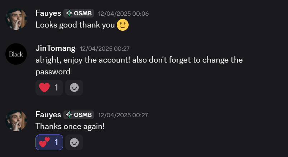Click the 'Thanks once again!' message text

pyautogui.click(x=70, y=126)
